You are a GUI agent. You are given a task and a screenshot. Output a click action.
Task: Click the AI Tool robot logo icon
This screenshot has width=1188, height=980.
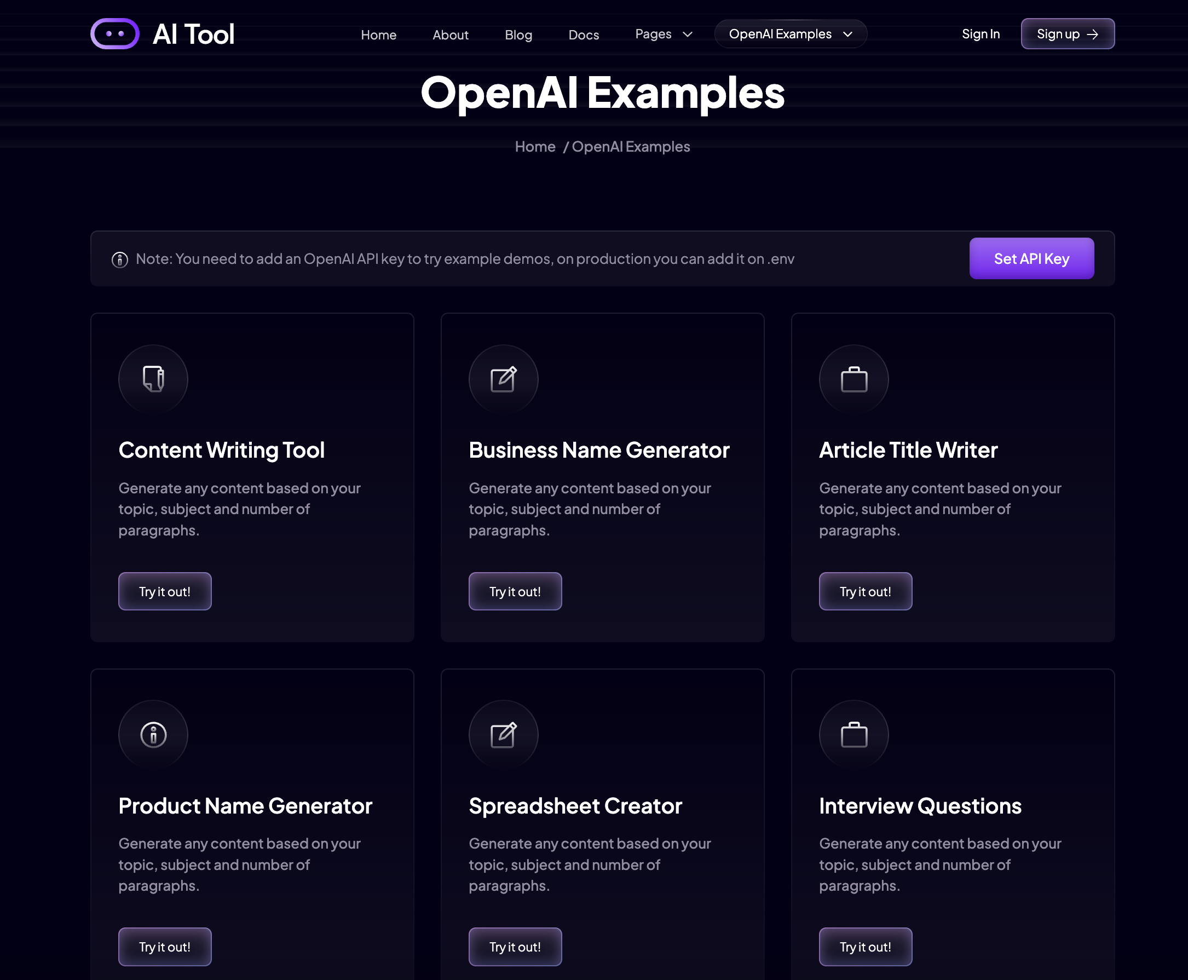(x=114, y=34)
